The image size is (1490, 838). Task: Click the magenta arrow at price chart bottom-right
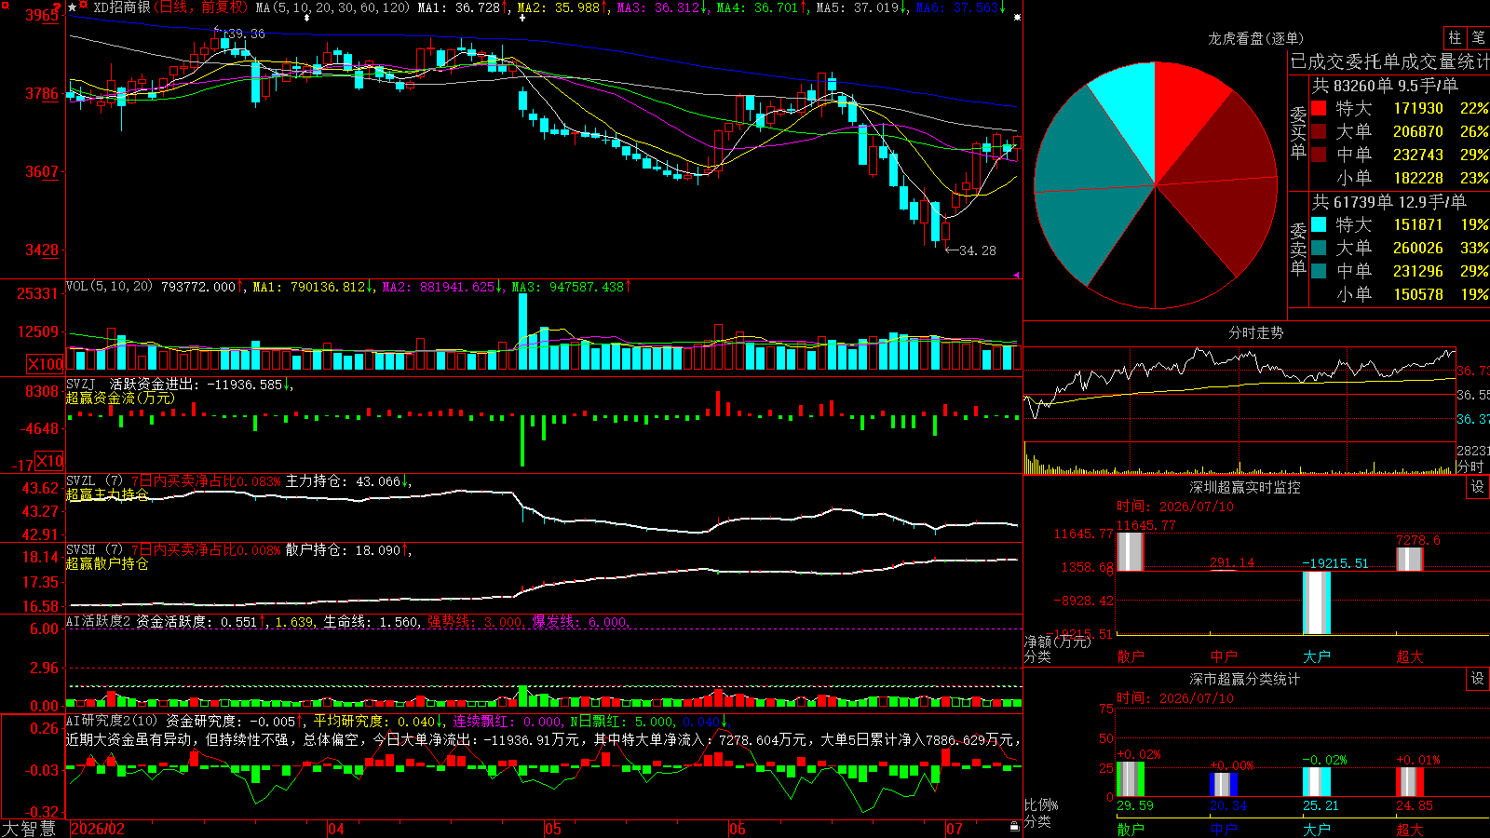coord(1016,275)
